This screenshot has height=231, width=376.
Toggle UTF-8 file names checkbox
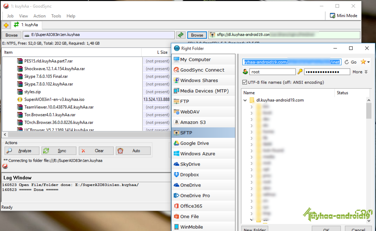click(245, 82)
